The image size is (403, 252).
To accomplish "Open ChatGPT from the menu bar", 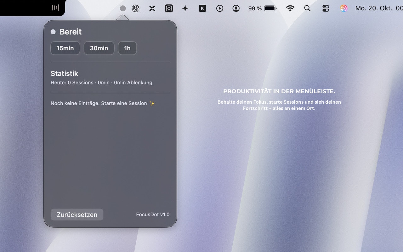I will coord(136,8).
